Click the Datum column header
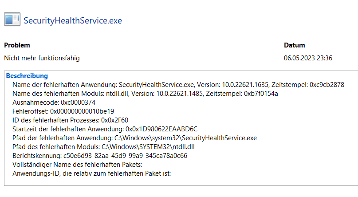 coord(294,45)
